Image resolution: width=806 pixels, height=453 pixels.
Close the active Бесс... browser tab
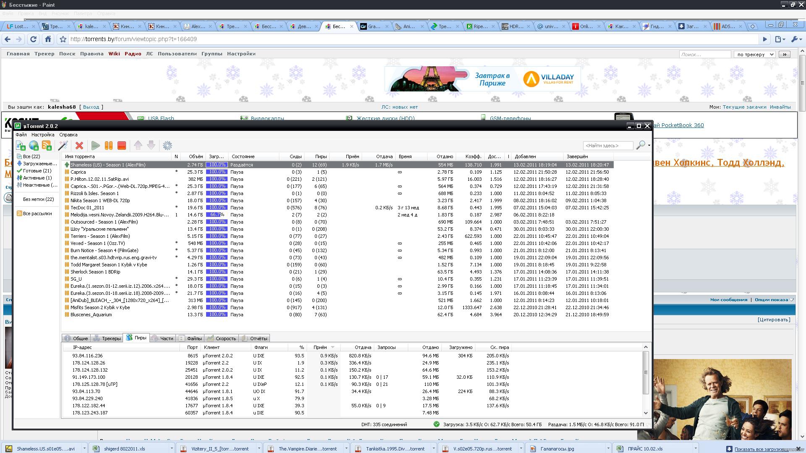pos(351,26)
